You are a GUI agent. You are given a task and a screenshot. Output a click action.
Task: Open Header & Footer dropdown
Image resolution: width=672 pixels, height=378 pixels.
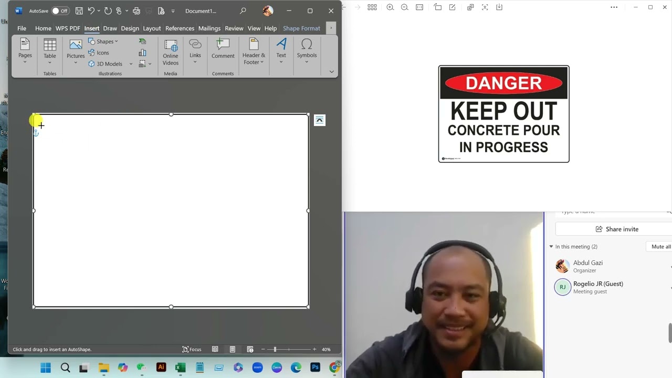coord(254,51)
